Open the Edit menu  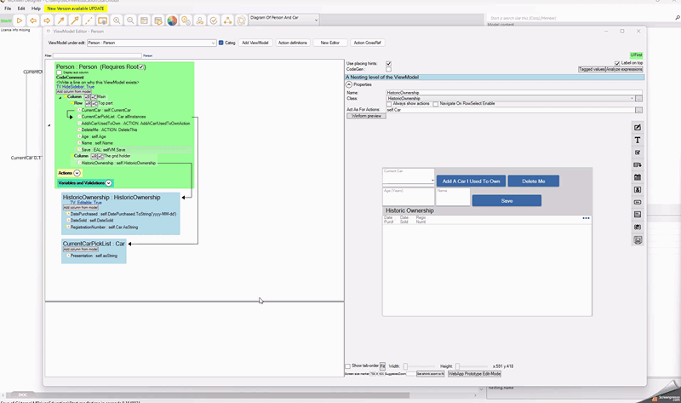tap(21, 9)
